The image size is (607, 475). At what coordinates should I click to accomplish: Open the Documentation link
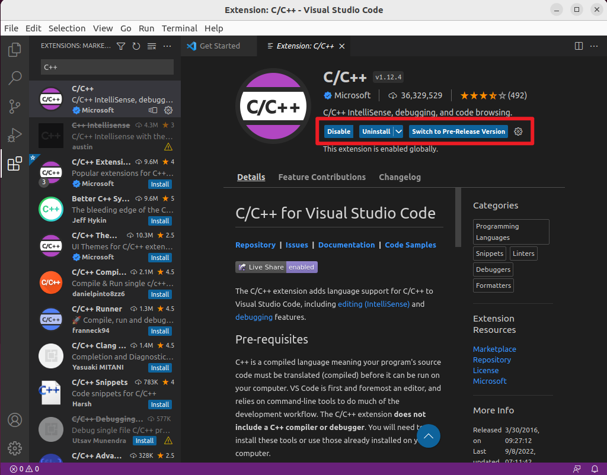pos(346,245)
